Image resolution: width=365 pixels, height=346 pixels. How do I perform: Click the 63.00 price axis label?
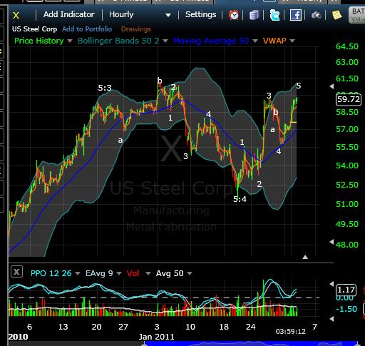coord(347,62)
